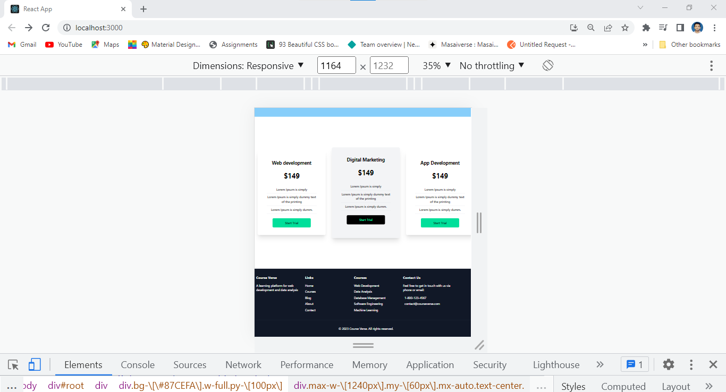The image size is (726, 392).
Task: Reload the page with the refresh icon
Action: tap(46, 28)
